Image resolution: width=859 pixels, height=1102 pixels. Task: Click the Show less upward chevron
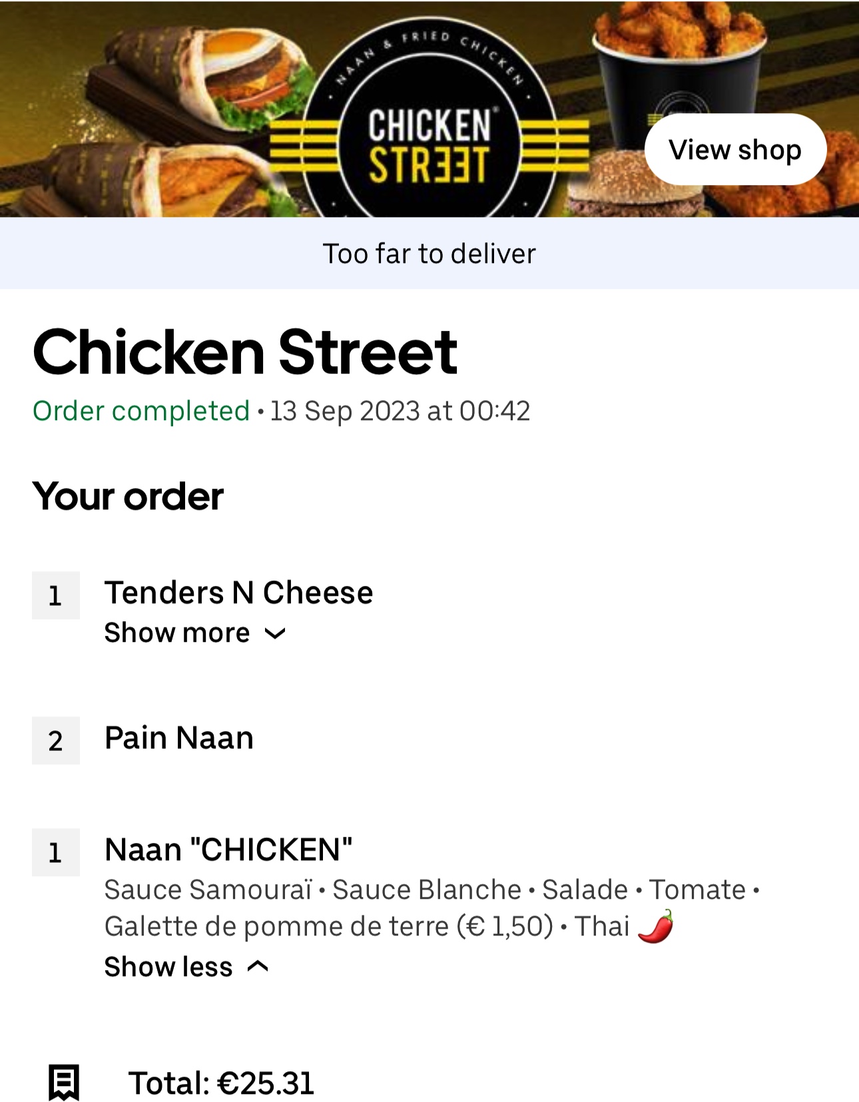258,967
